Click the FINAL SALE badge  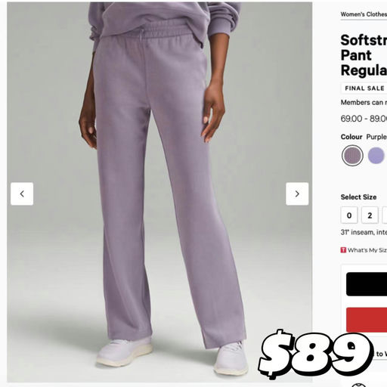point(364,88)
